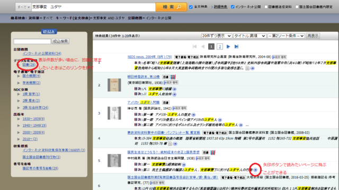Go to results page 2
339x190 pixels.
coord(220,46)
